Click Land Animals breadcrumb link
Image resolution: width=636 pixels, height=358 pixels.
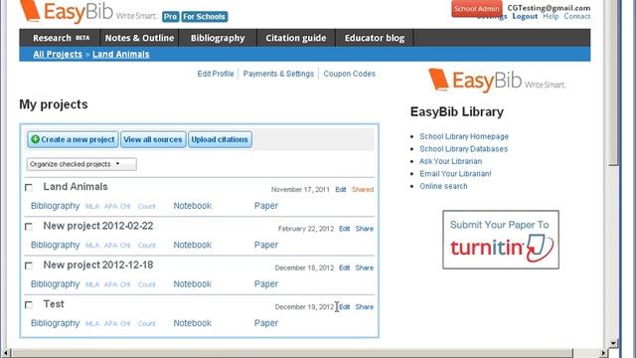121,54
